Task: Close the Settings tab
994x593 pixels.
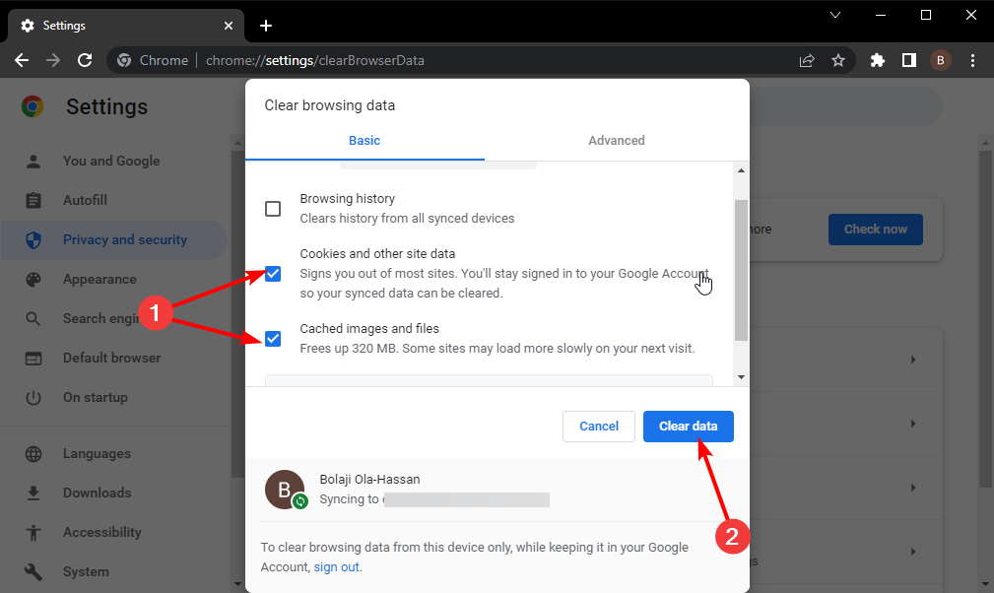Action: (229, 26)
